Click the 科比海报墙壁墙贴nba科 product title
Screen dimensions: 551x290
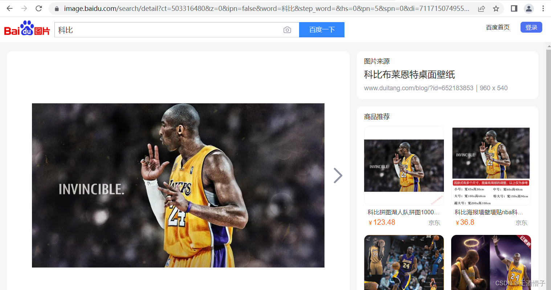489,212
